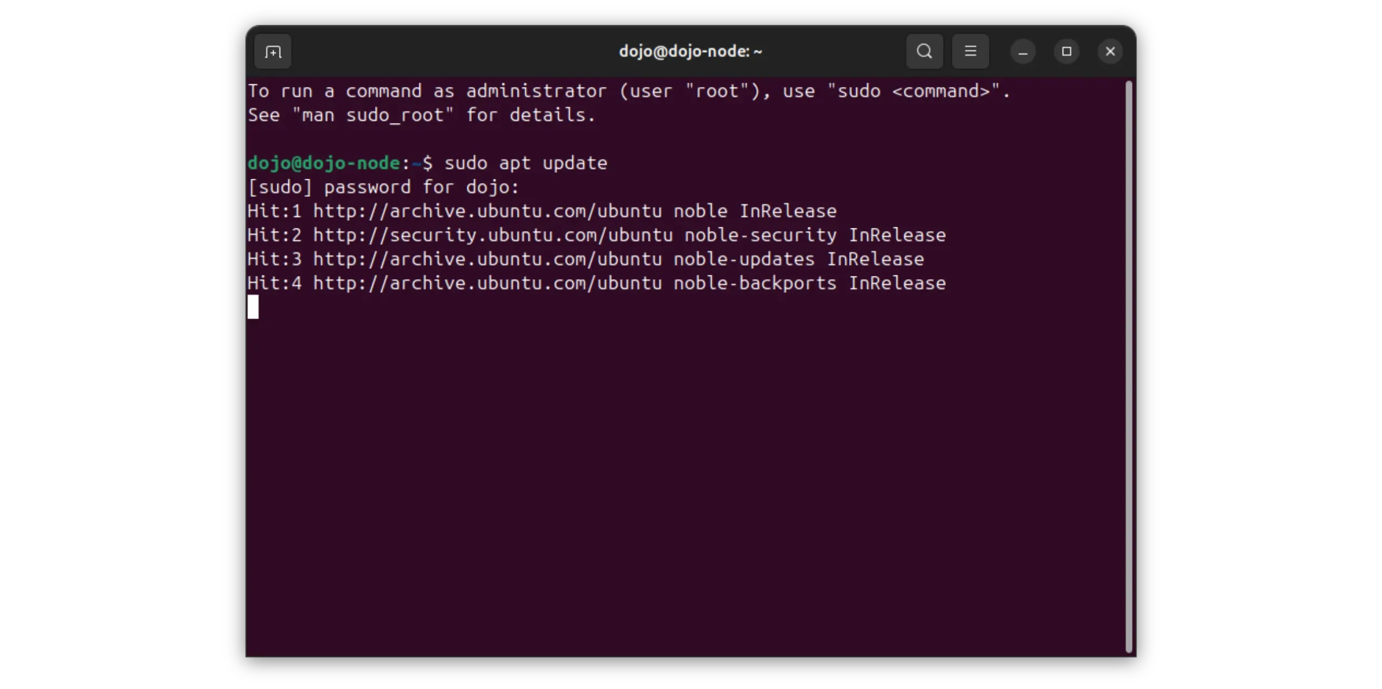Minimize the terminal window
Viewport: 1382px width, 689px height.
[1022, 52]
